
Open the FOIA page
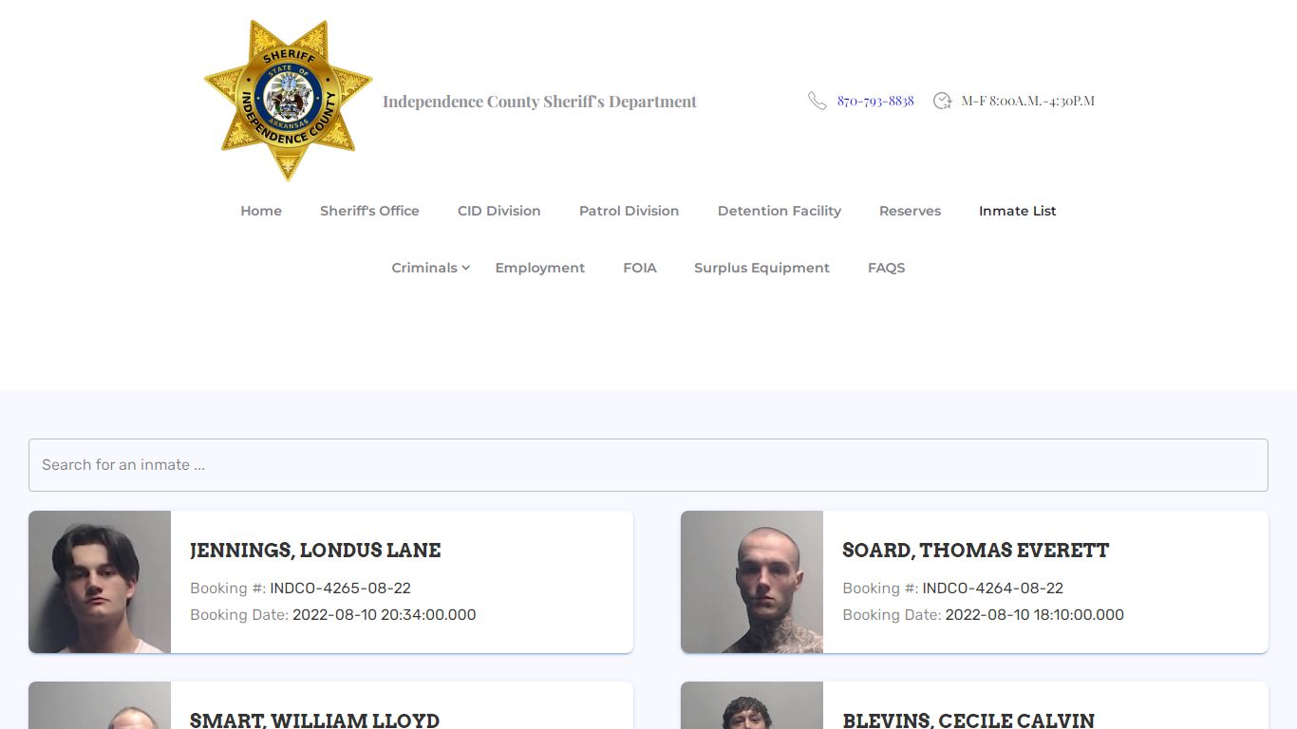pyautogui.click(x=640, y=268)
